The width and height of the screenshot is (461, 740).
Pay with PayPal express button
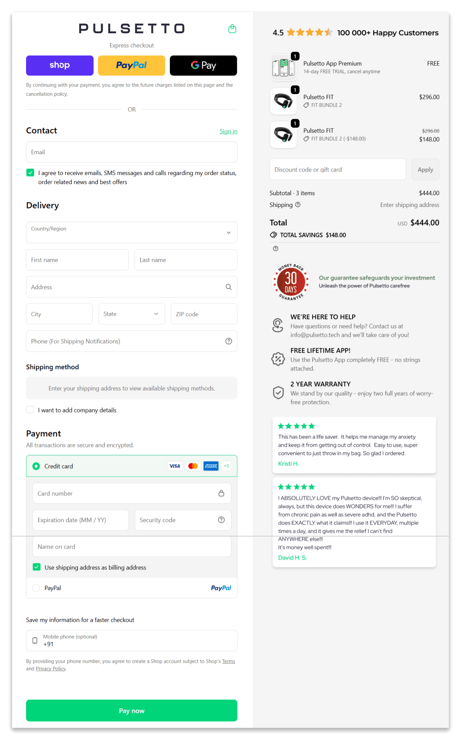point(131,65)
